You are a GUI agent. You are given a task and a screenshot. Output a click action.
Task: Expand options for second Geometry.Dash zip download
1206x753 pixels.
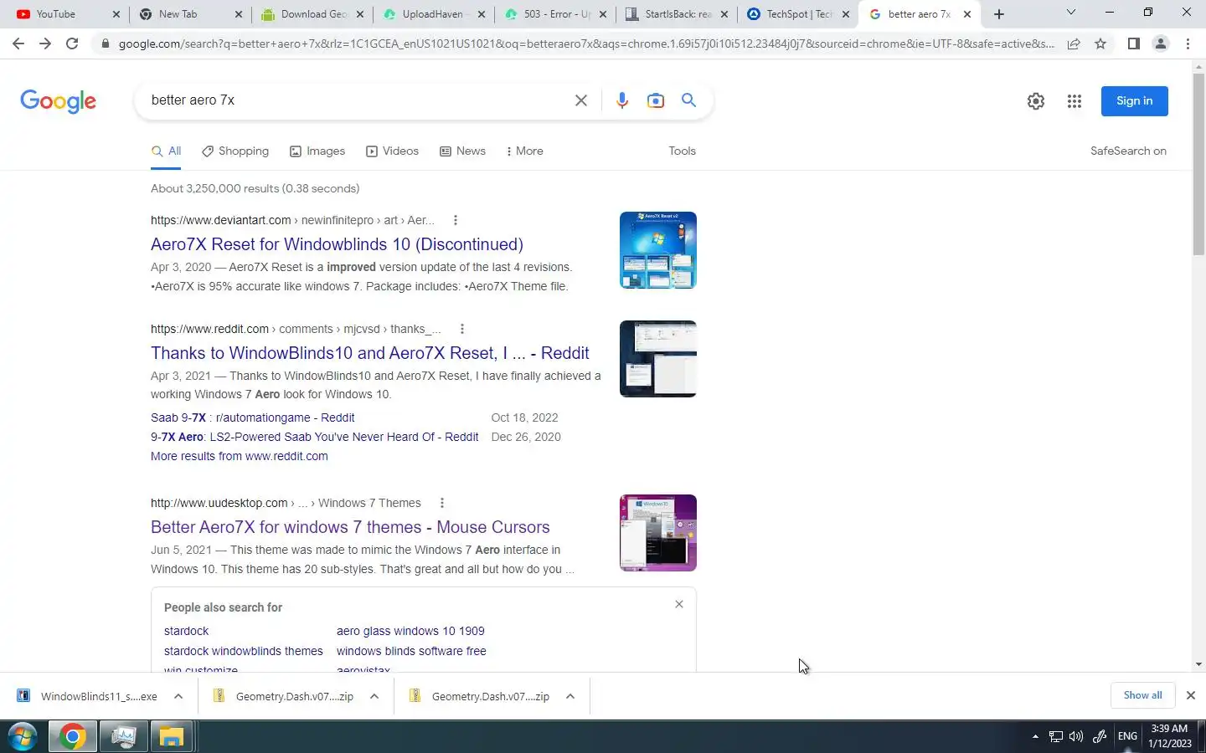[570, 696]
